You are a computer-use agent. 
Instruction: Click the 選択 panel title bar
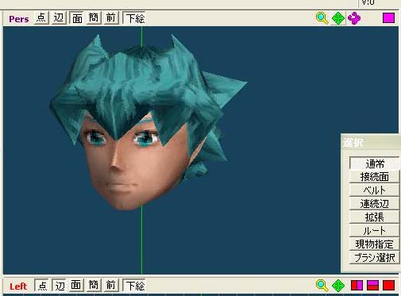click(x=371, y=143)
